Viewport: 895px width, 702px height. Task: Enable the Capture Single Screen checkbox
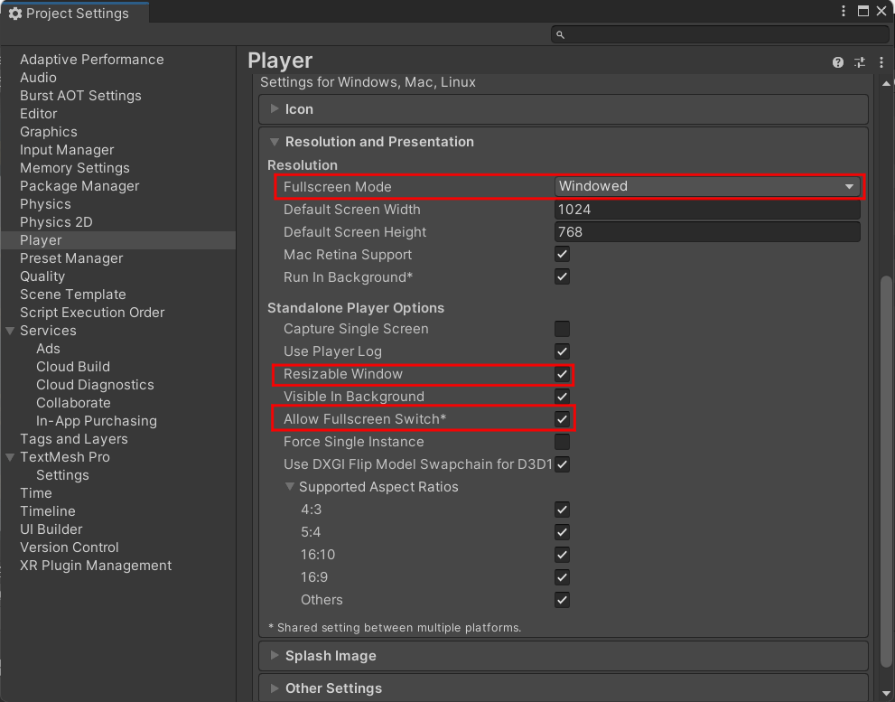(x=563, y=329)
